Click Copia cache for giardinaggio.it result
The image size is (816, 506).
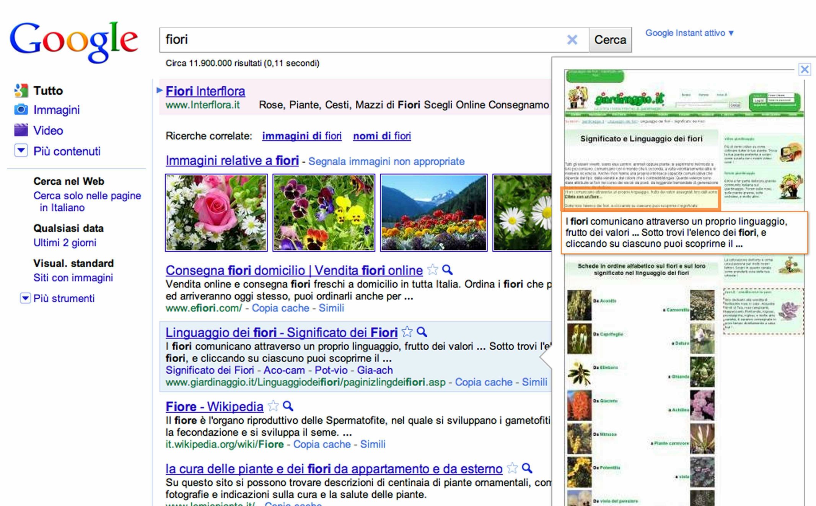click(484, 382)
